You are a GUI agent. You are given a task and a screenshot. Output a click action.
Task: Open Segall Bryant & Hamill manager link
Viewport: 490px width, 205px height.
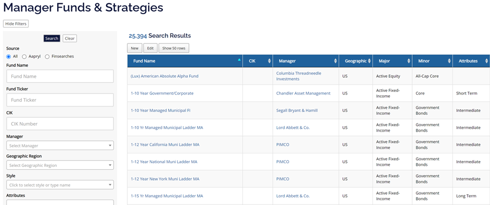pyautogui.click(x=297, y=110)
